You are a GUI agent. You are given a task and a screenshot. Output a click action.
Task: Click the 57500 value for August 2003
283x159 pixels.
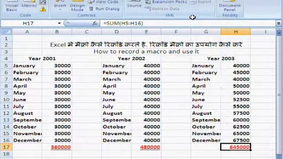click(236, 113)
